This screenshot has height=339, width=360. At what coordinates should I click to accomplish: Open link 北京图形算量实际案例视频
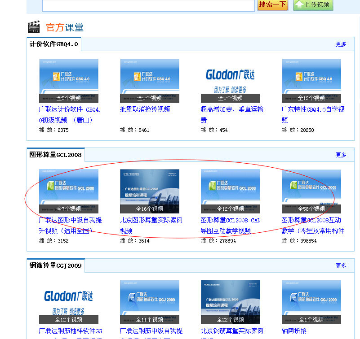point(151,225)
